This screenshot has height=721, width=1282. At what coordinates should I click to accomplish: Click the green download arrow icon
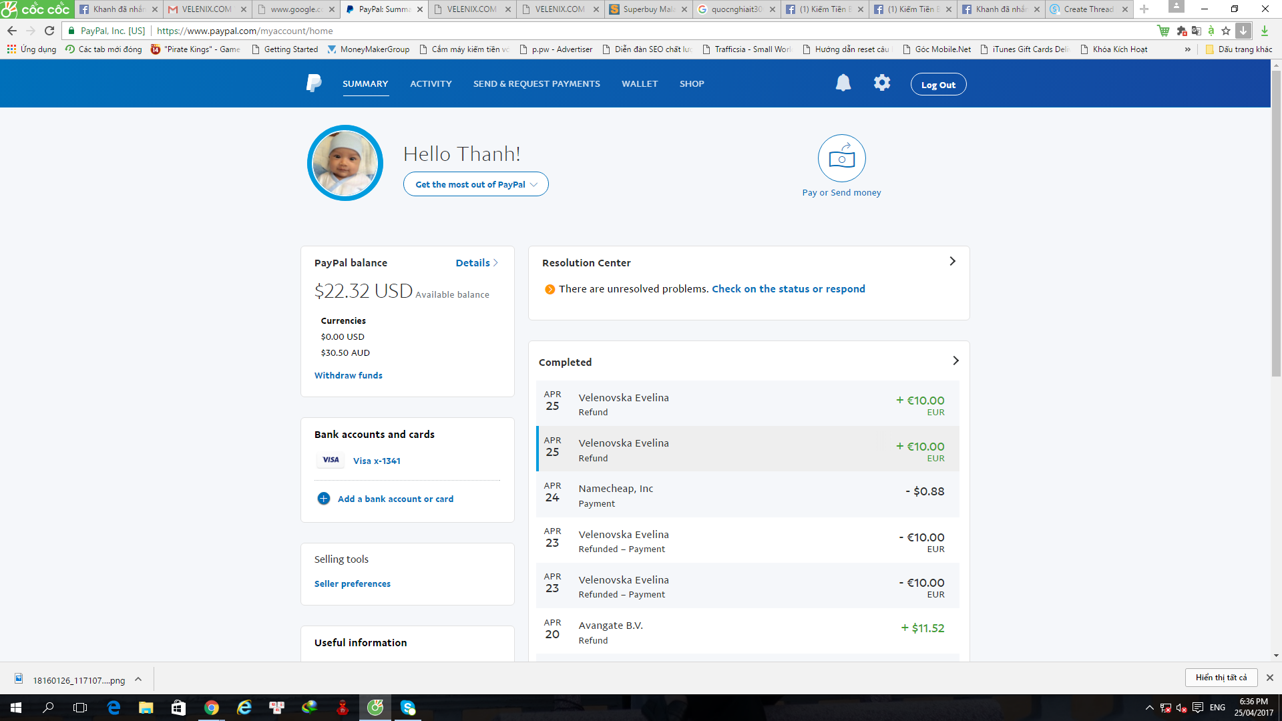1264,31
